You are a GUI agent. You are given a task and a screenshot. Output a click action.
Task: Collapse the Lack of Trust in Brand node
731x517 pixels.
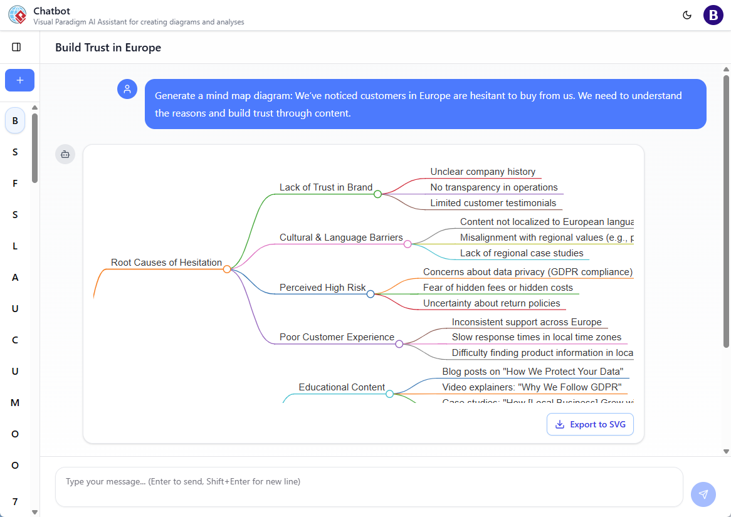pos(377,194)
